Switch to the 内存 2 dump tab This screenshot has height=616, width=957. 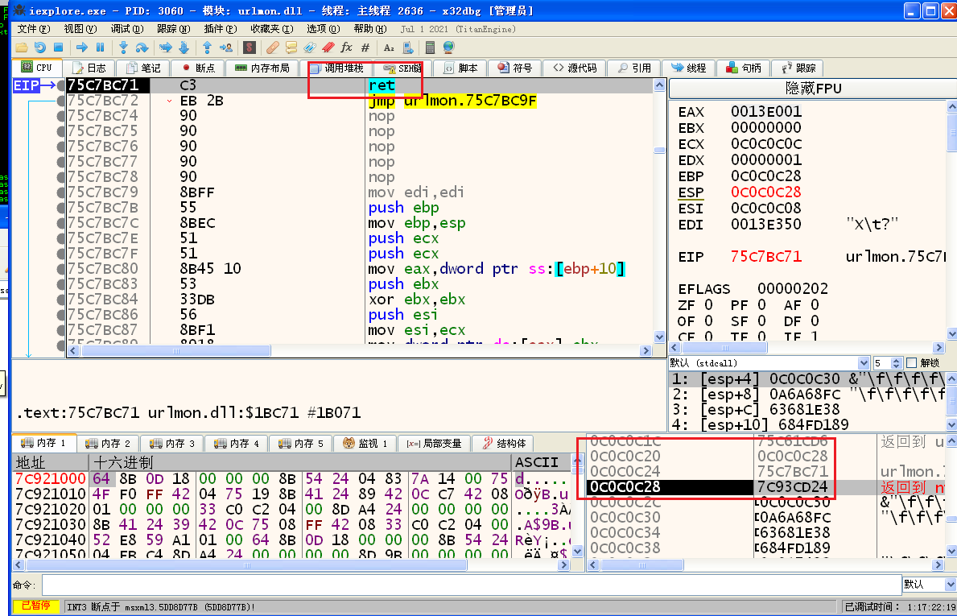[108, 444]
